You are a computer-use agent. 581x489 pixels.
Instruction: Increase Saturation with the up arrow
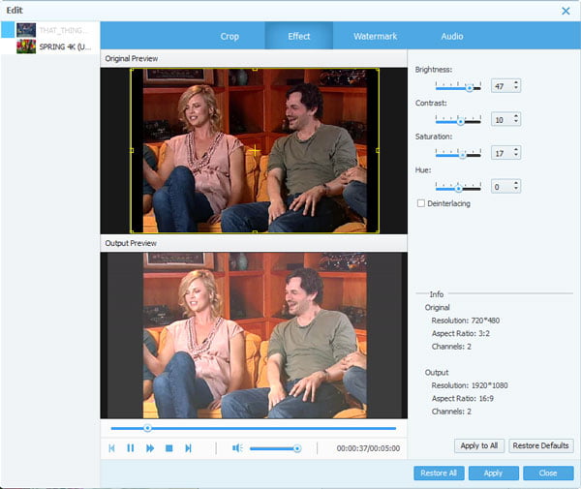click(516, 149)
